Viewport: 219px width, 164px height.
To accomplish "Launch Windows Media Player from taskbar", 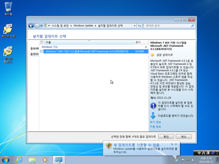I will point(45,160).
